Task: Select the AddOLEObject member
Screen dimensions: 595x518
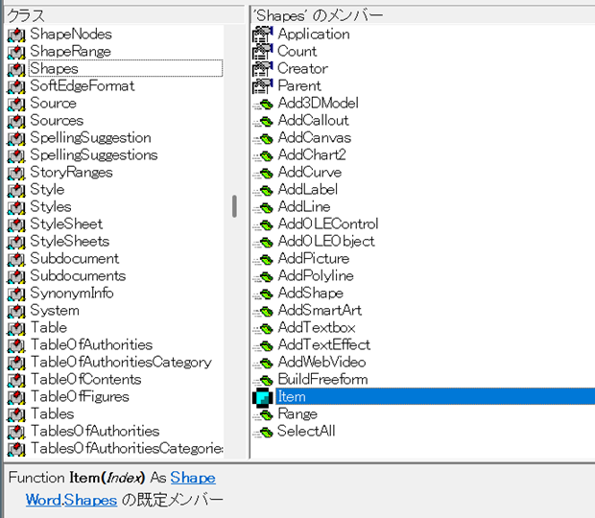Action: (326, 241)
